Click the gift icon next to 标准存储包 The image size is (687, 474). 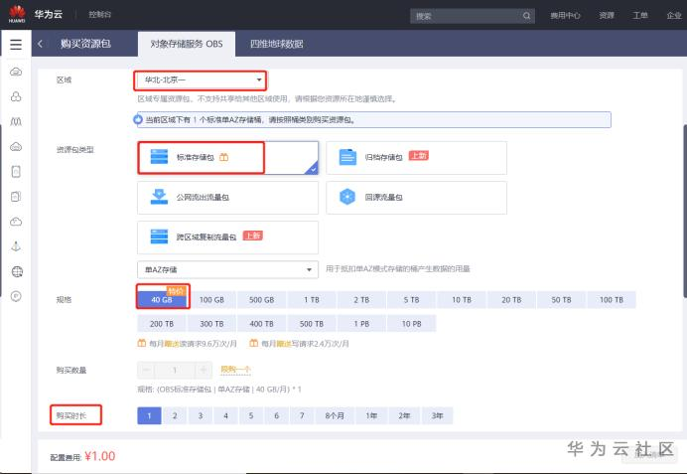point(224,157)
